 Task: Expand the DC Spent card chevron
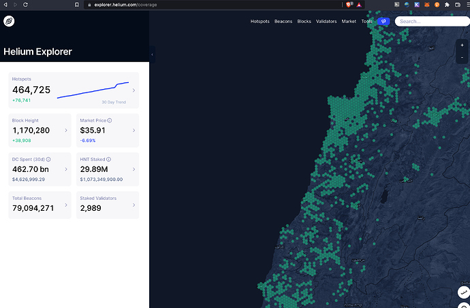coord(66,169)
